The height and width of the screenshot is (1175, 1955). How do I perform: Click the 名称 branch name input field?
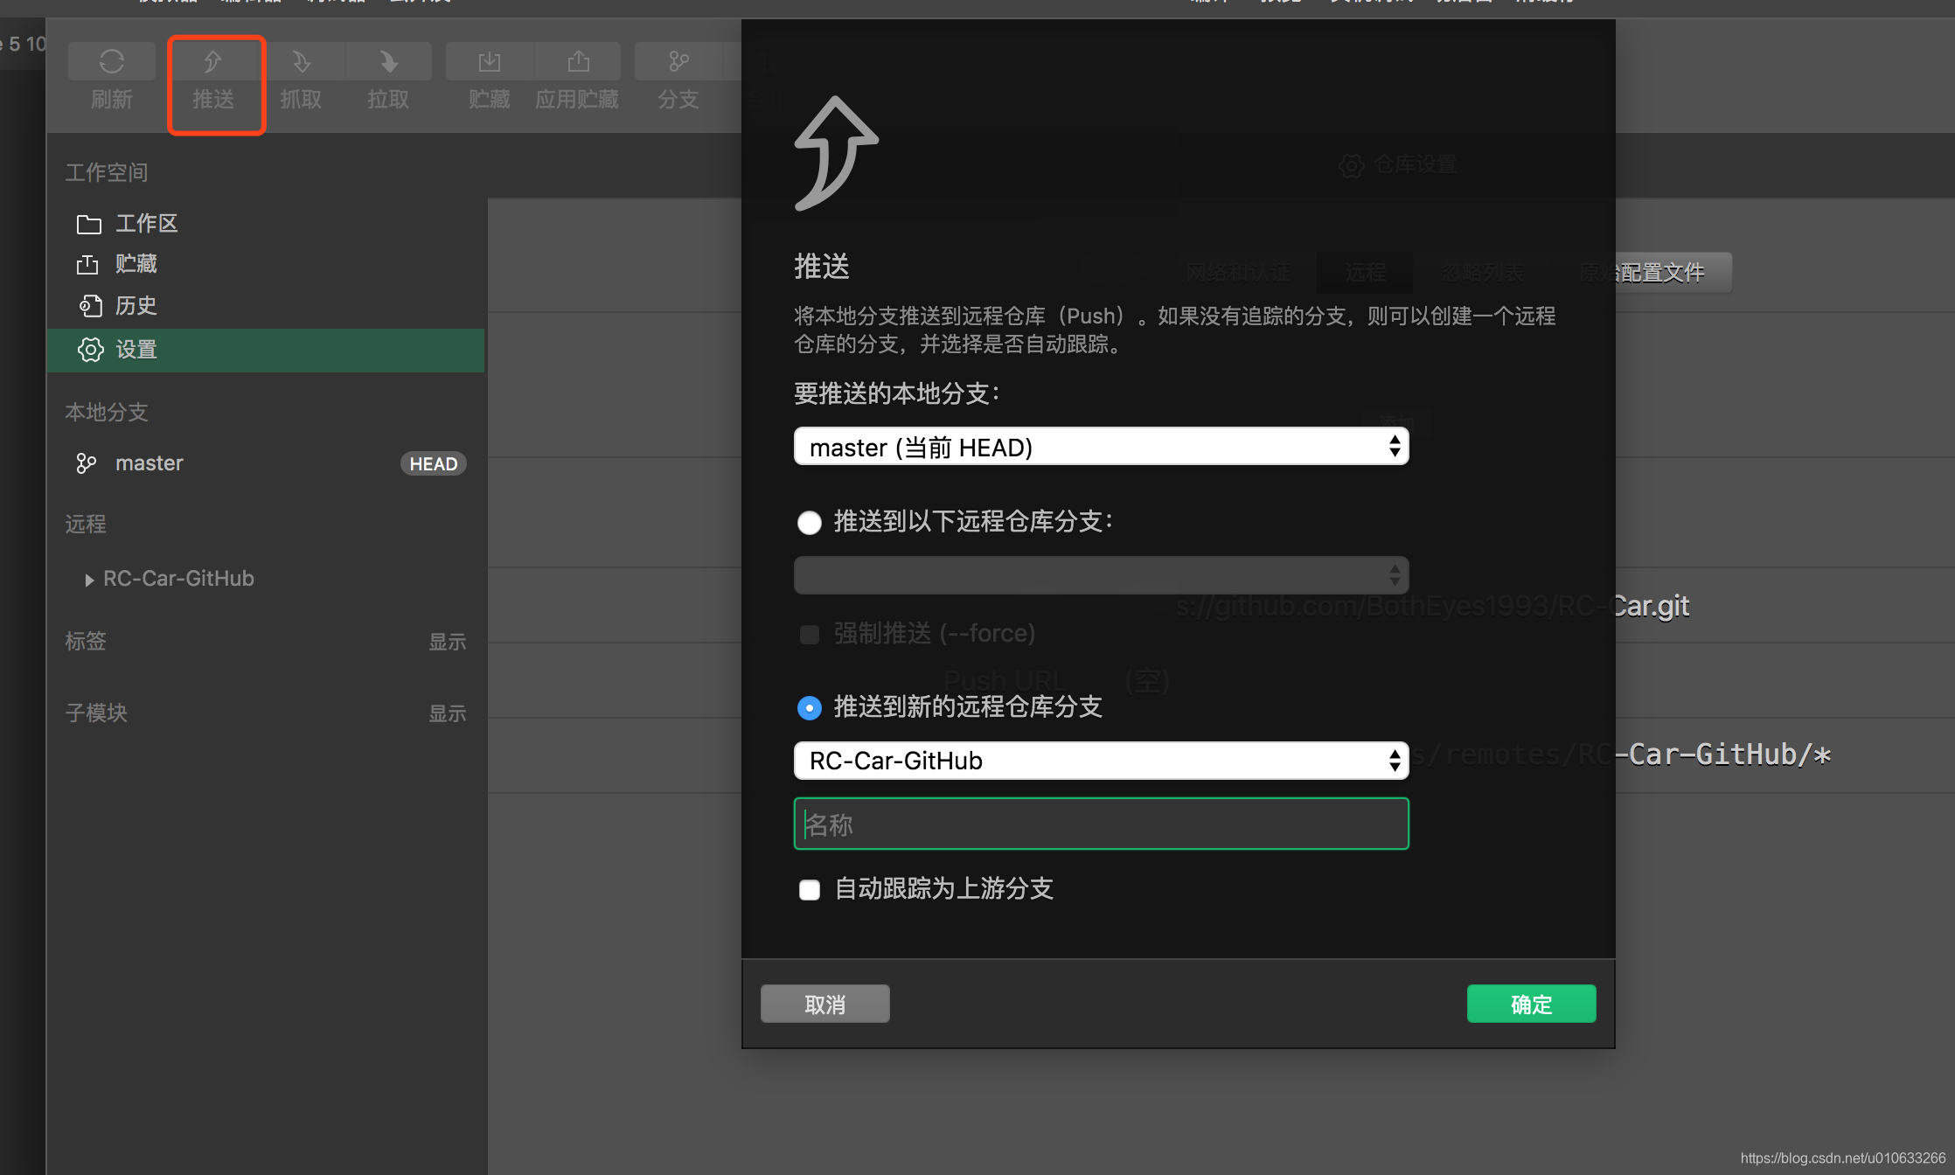pyautogui.click(x=1102, y=824)
